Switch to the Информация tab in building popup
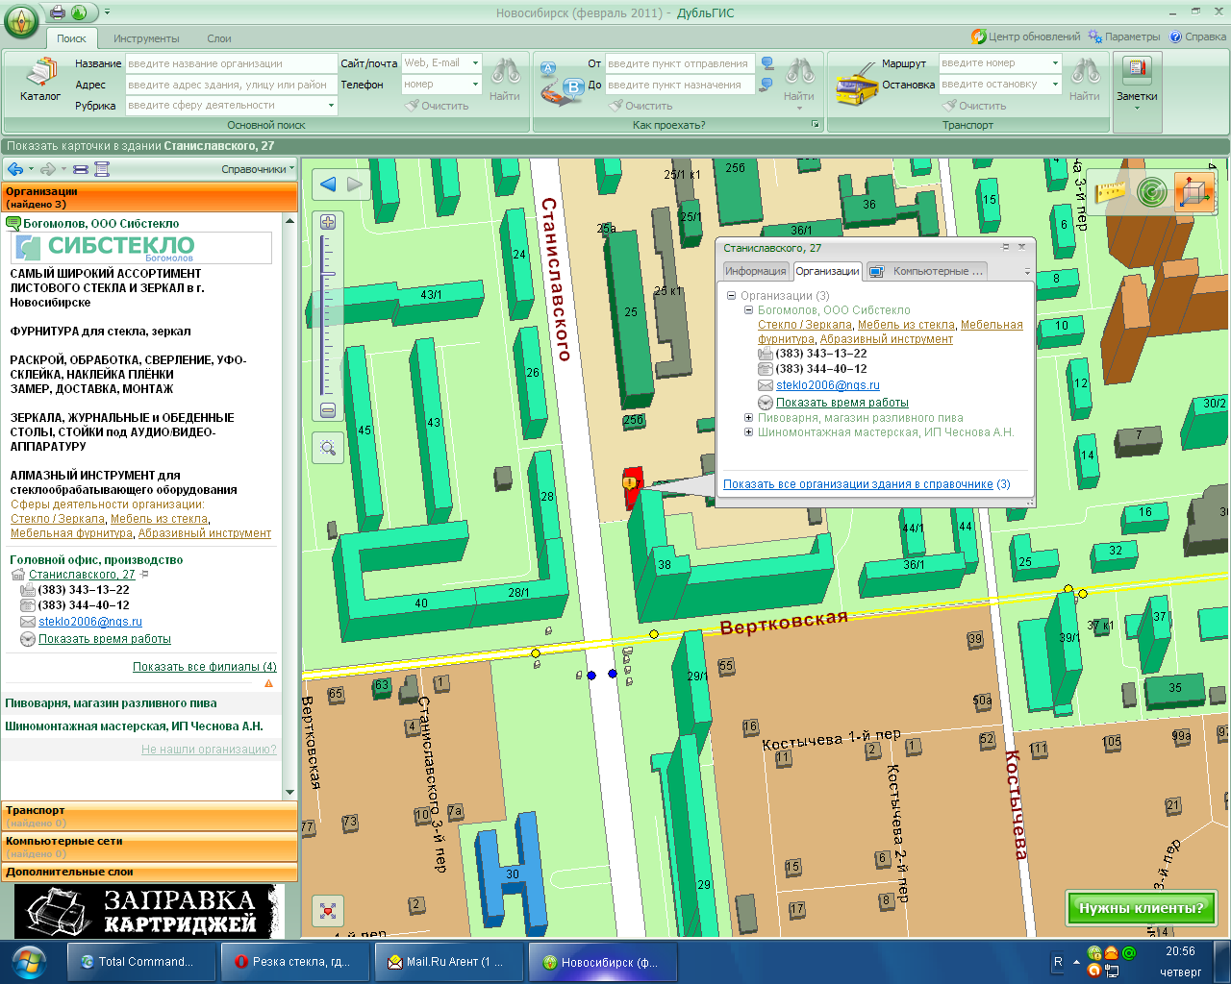This screenshot has width=1231, height=984. point(755,271)
